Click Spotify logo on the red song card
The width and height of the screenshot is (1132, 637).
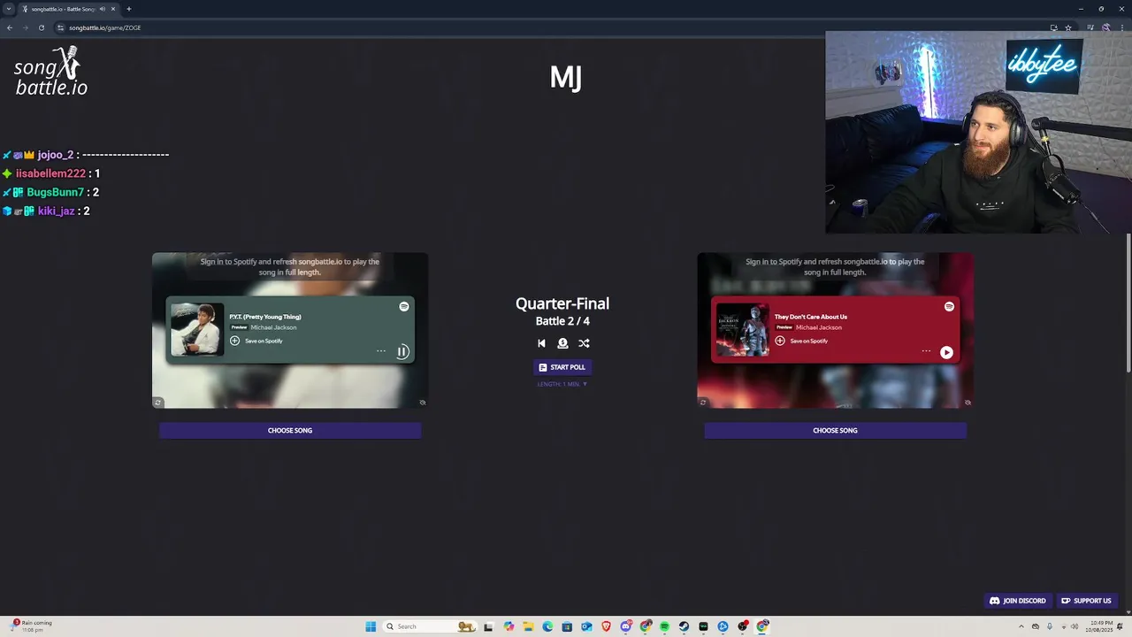[x=949, y=306]
